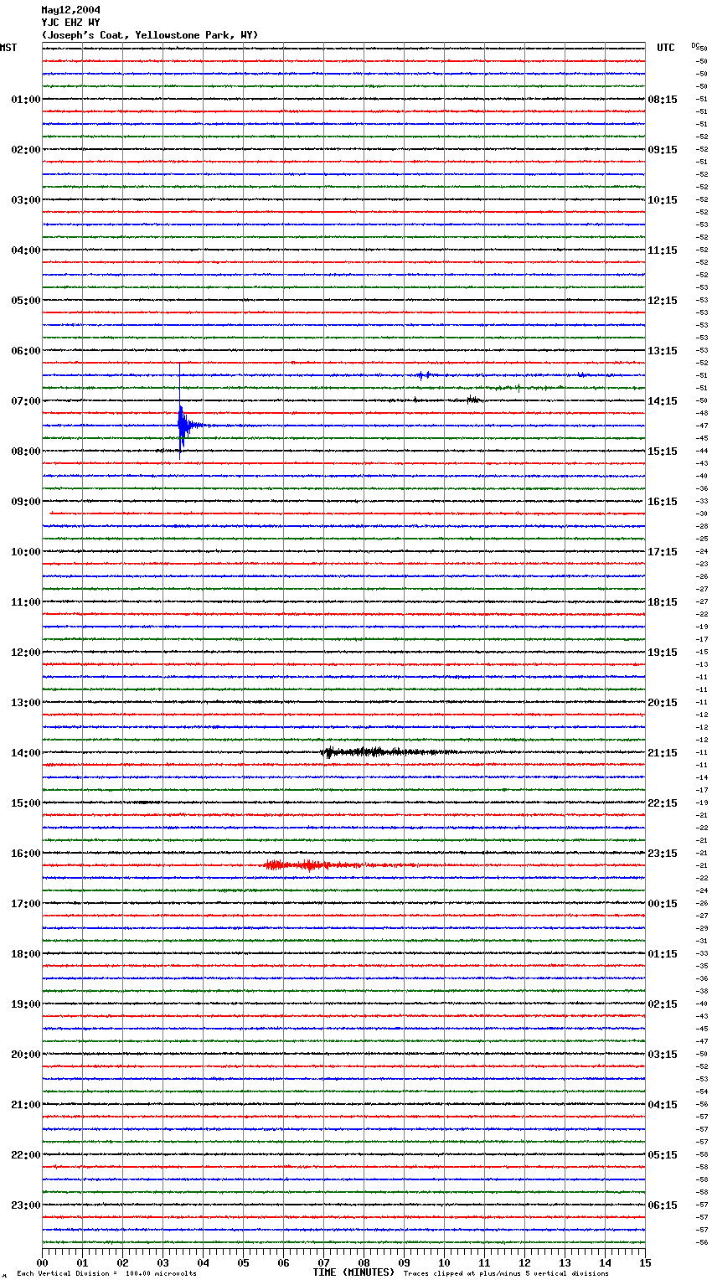Click the 21:15 UTC time label
This screenshot has height=1285, width=712.
point(663,753)
